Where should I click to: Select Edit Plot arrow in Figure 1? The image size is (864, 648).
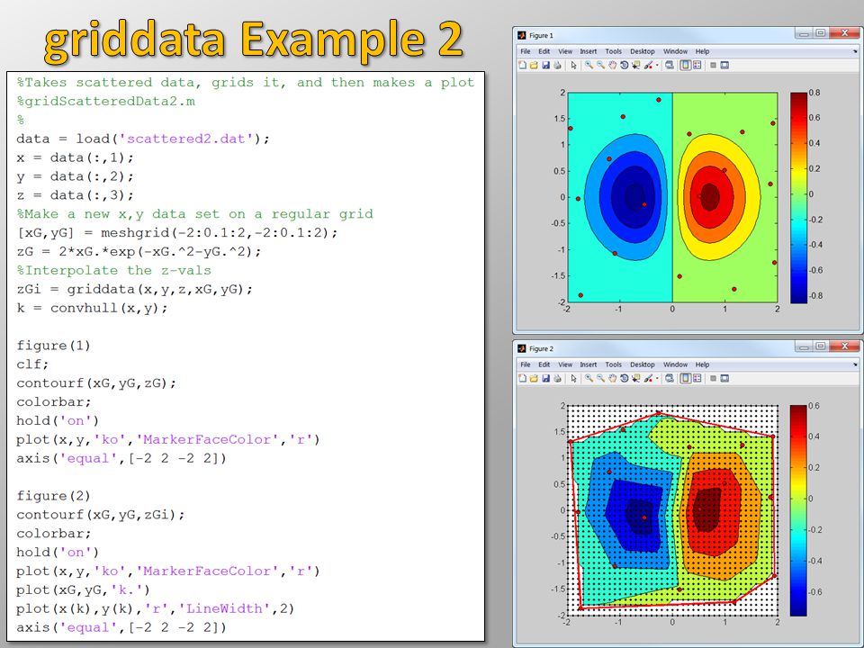click(x=573, y=65)
